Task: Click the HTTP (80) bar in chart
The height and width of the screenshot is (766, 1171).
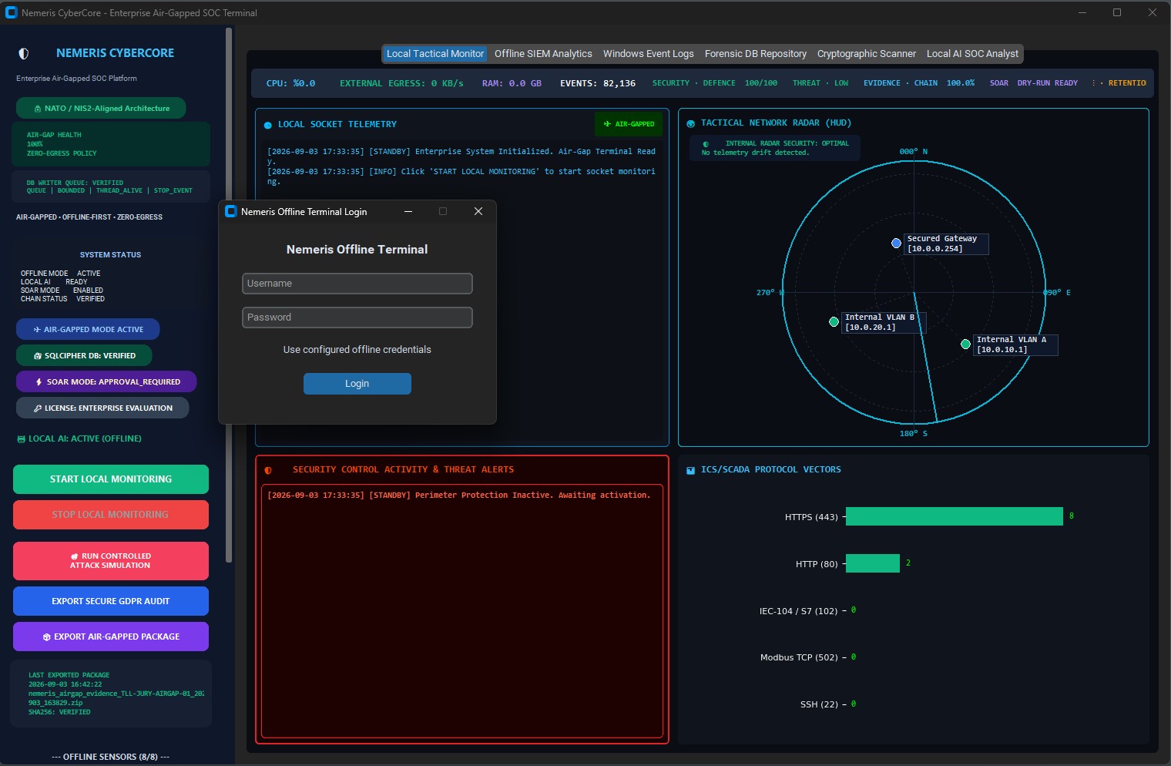Action: tap(873, 563)
